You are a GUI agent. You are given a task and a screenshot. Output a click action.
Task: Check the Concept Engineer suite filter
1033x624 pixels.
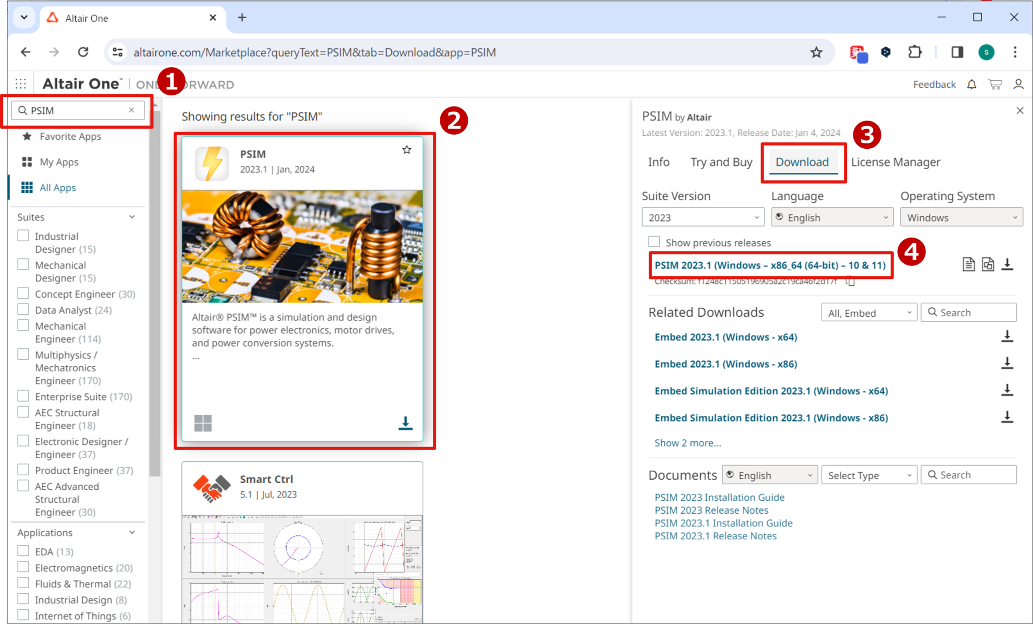[23, 293]
